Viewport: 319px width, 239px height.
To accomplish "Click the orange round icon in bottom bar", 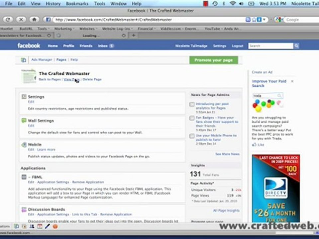I will (x=55, y=226).
